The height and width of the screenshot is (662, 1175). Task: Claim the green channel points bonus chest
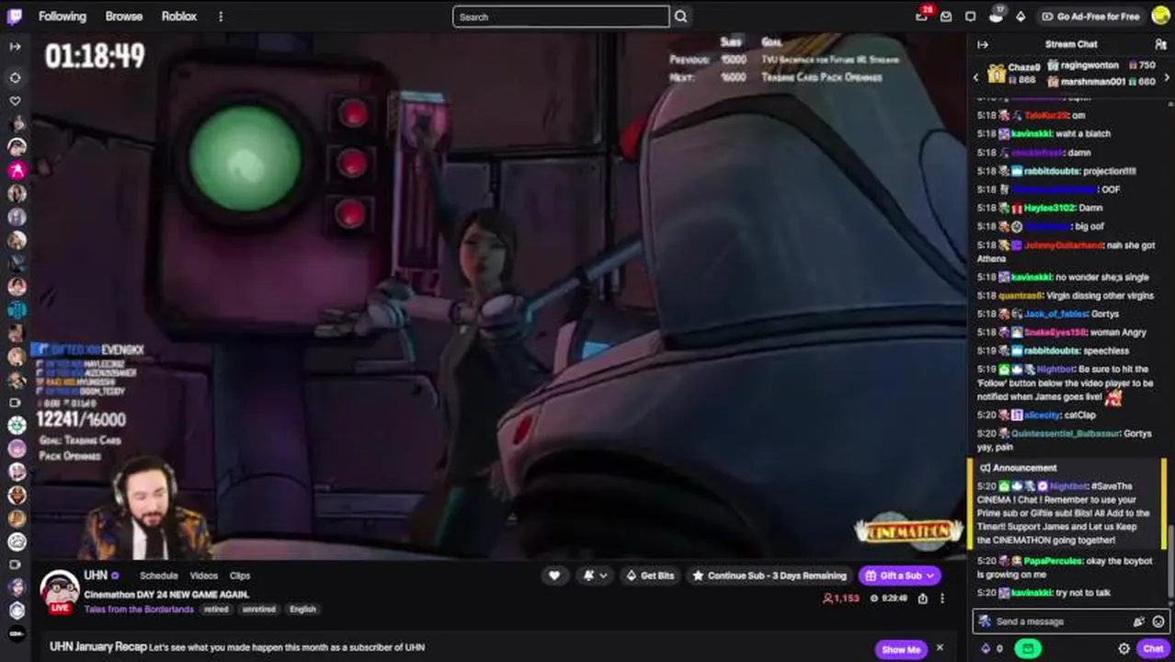tap(1027, 648)
